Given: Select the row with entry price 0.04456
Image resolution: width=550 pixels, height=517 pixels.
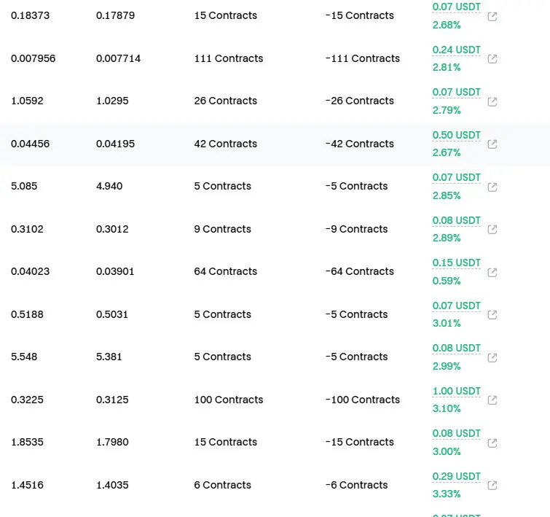Looking at the screenshot, I should tap(275, 144).
